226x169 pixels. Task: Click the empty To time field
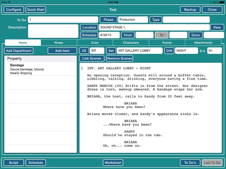coord(178,35)
